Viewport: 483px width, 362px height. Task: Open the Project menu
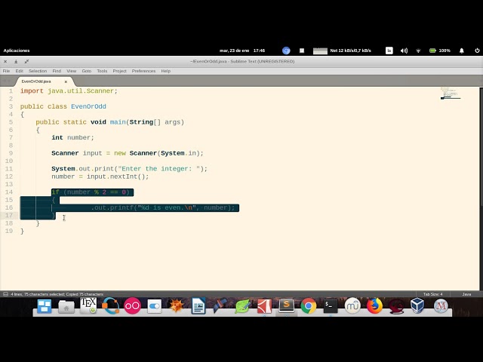click(x=119, y=71)
